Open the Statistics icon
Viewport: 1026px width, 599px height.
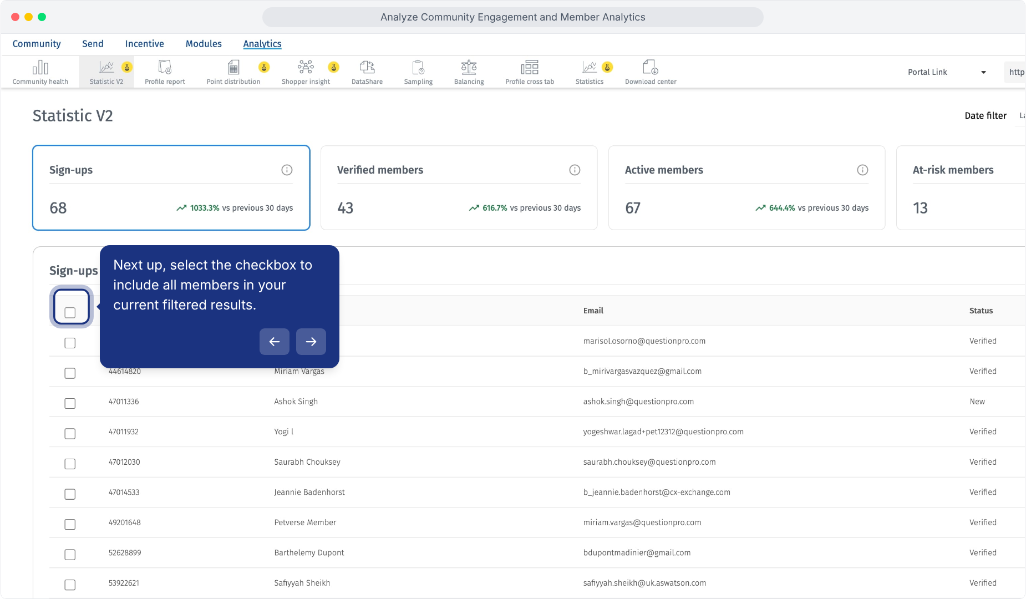tap(590, 67)
